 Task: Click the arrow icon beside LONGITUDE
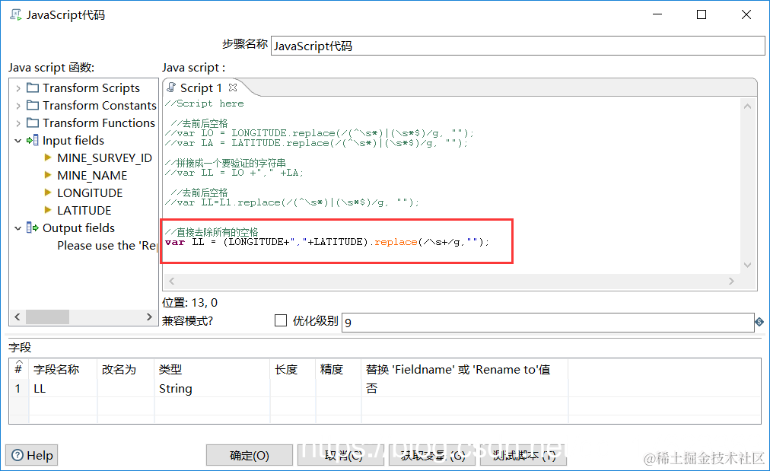coord(48,193)
